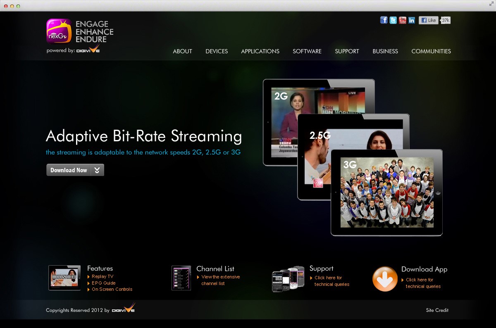Click the Features tablet thumbnail
Image resolution: width=496 pixels, height=328 pixels.
pos(64,278)
